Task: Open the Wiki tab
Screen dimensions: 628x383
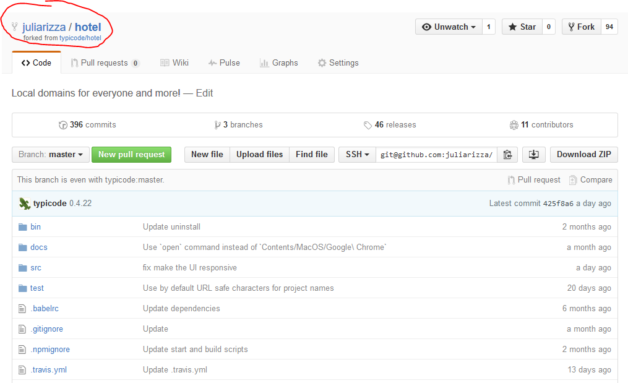Action: tap(174, 63)
